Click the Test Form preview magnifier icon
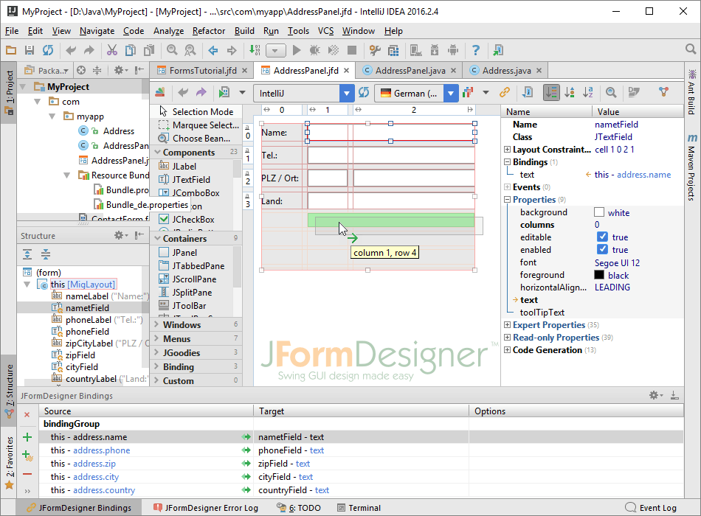This screenshot has height=516, width=701. pos(611,92)
